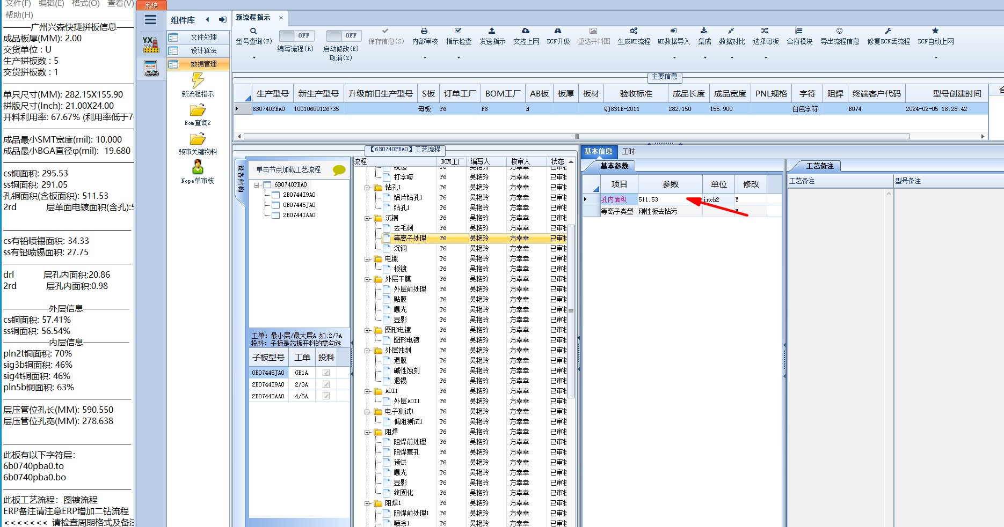Toggle 投料 checkbox for 2B0744IAA0 row
The height and width of the screenshot is (527, 1004).
(x=326, y=396)
